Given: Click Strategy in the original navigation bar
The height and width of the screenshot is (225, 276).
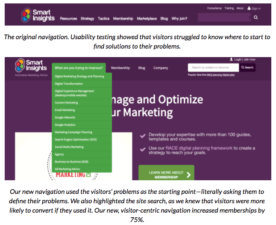Looking at the screenshot, I should click(x=87, y=19).
